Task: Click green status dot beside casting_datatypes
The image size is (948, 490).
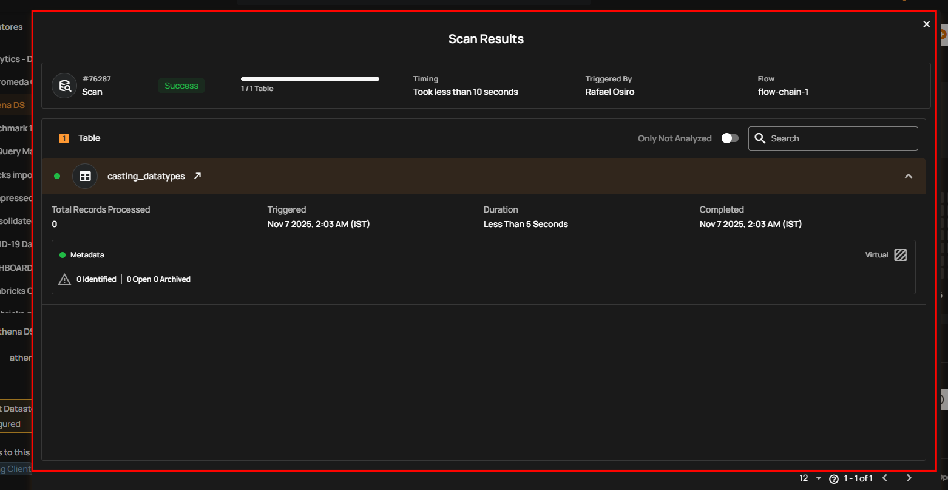Action: (57, 176)
